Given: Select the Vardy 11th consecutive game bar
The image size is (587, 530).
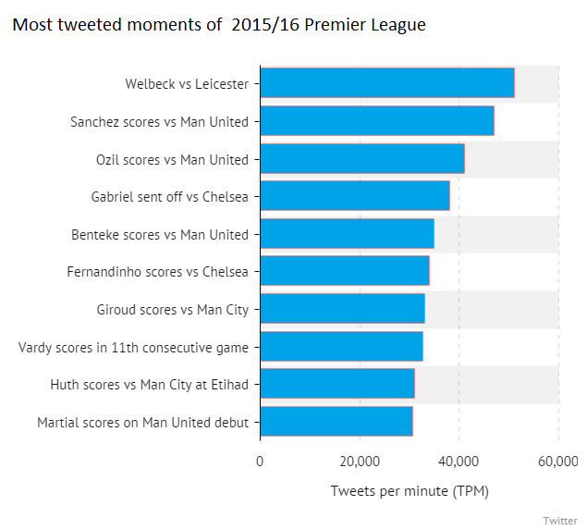Looking at the screenshot, I should tap(341, 347).
